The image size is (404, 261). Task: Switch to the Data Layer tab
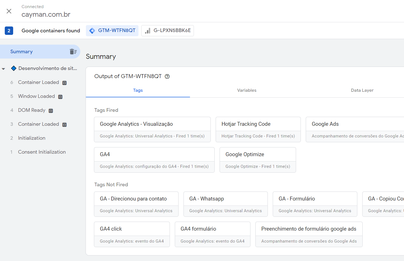(x=362, y=90)
